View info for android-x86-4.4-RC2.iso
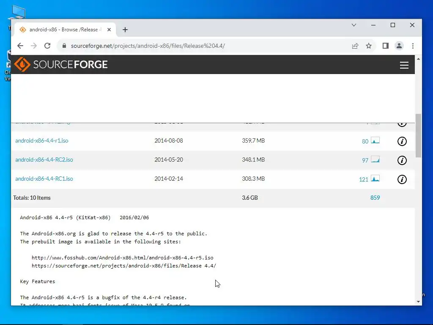The width and height of the screenshot is (433, 325). 402,160
